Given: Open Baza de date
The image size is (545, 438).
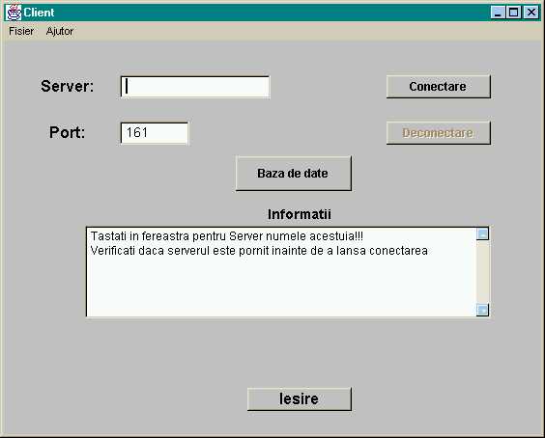Looking at the screenshot, I should [x=294, y=174].
